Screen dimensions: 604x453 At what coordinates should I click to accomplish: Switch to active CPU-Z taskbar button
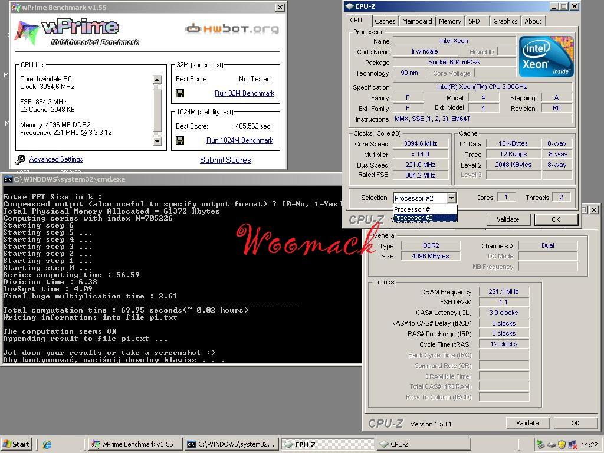(x=327, y=444)
